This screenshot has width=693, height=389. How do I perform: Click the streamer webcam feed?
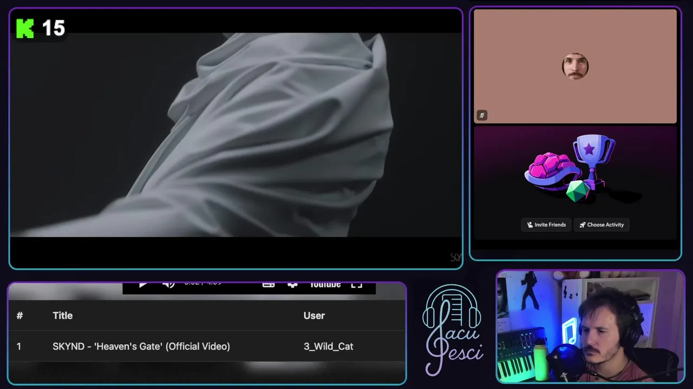point(591,327)
